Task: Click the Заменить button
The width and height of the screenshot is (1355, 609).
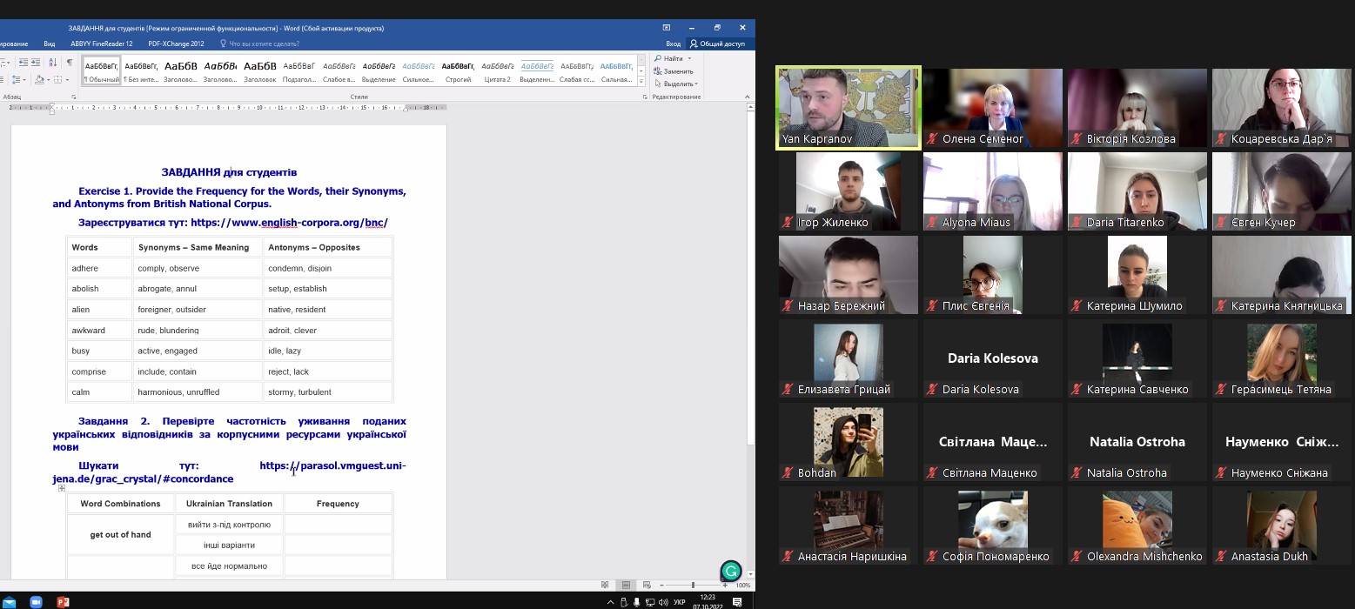Action: click(x=677, y=71)
